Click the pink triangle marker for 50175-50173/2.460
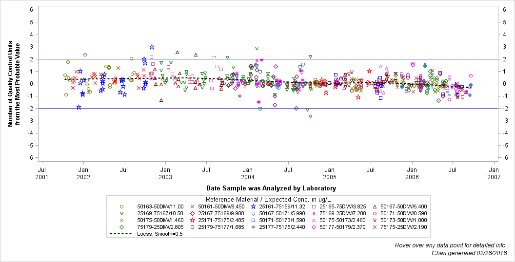The width and height of the screenshot is (515, 262). tap(314, 220)
